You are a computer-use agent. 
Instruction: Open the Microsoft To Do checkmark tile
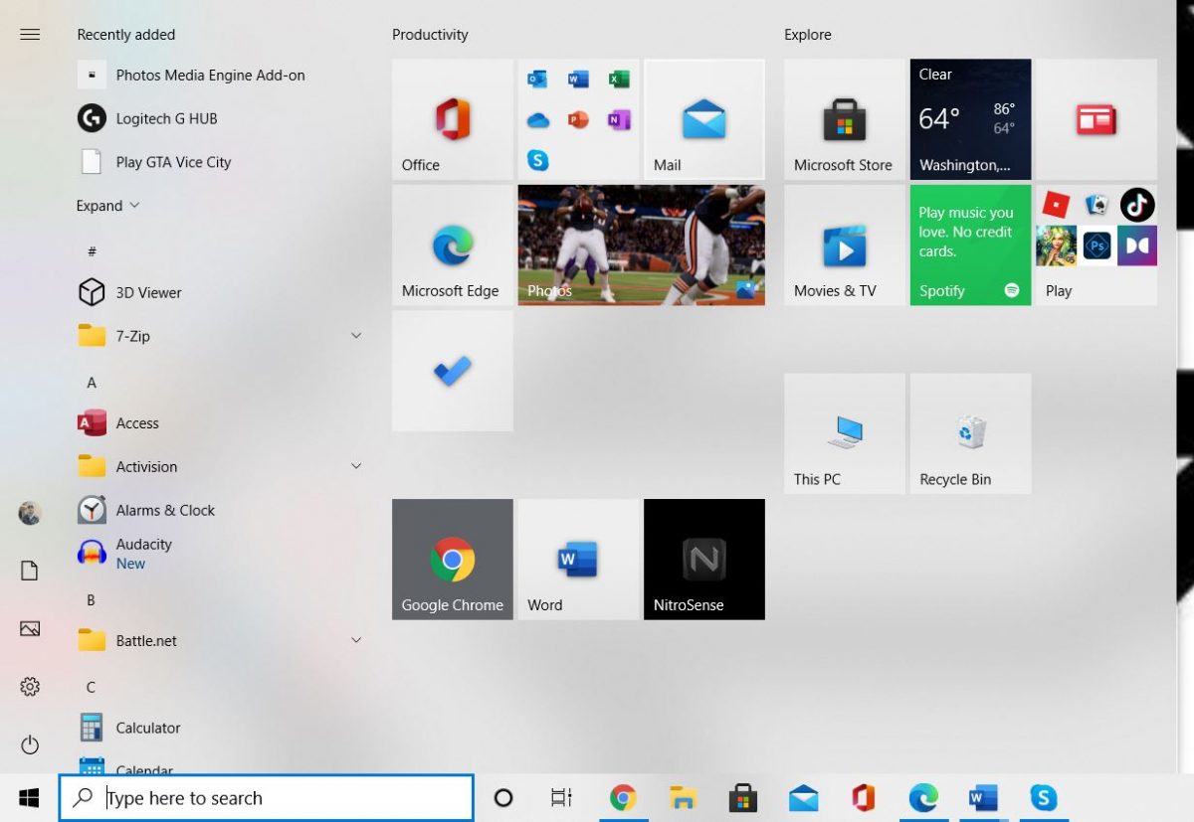(452, 371)
